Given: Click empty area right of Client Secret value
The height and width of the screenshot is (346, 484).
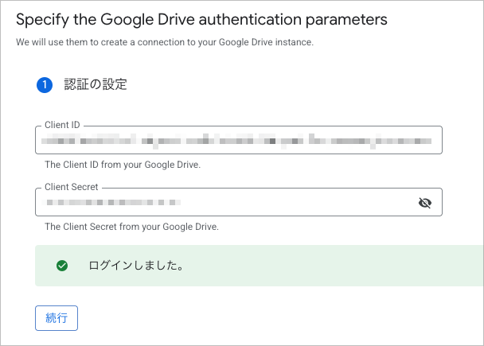Looking at the screenshot, I should pyautogui.click(x=296, y=202).
